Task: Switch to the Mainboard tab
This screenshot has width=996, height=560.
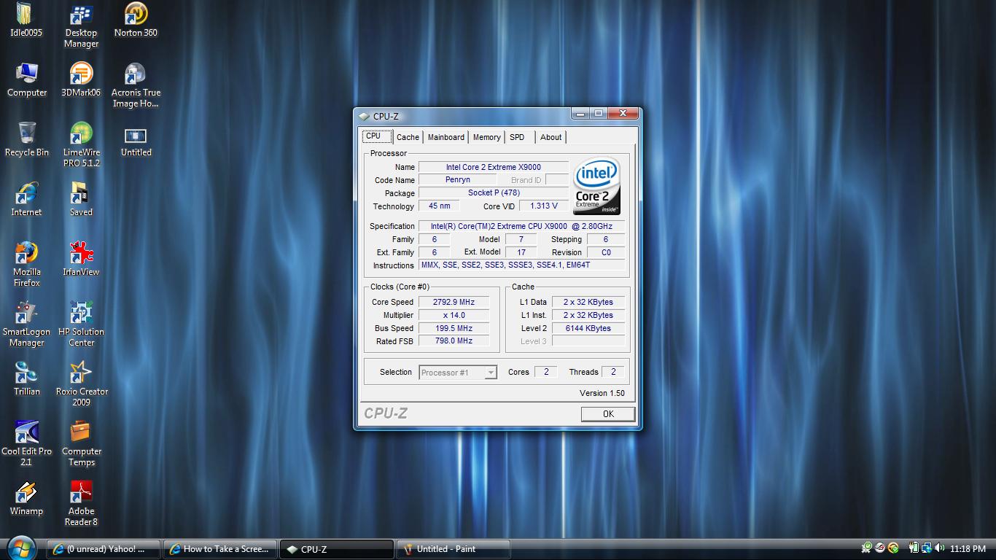Action: coord(446,137)
